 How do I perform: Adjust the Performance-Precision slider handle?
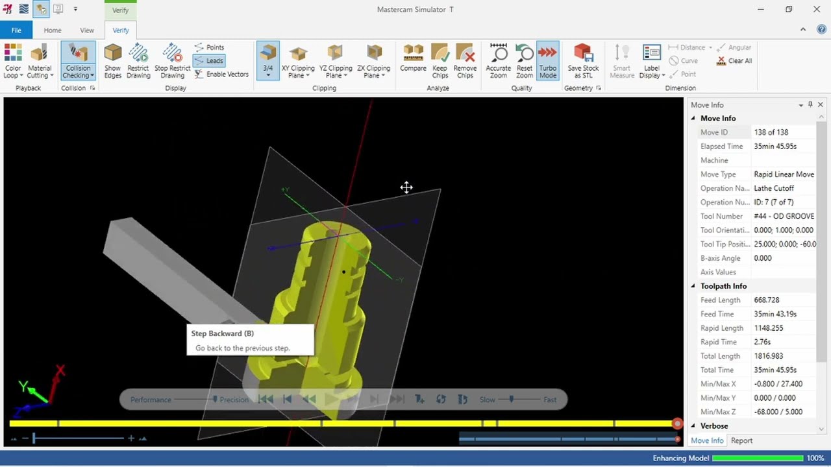(215, 400)
